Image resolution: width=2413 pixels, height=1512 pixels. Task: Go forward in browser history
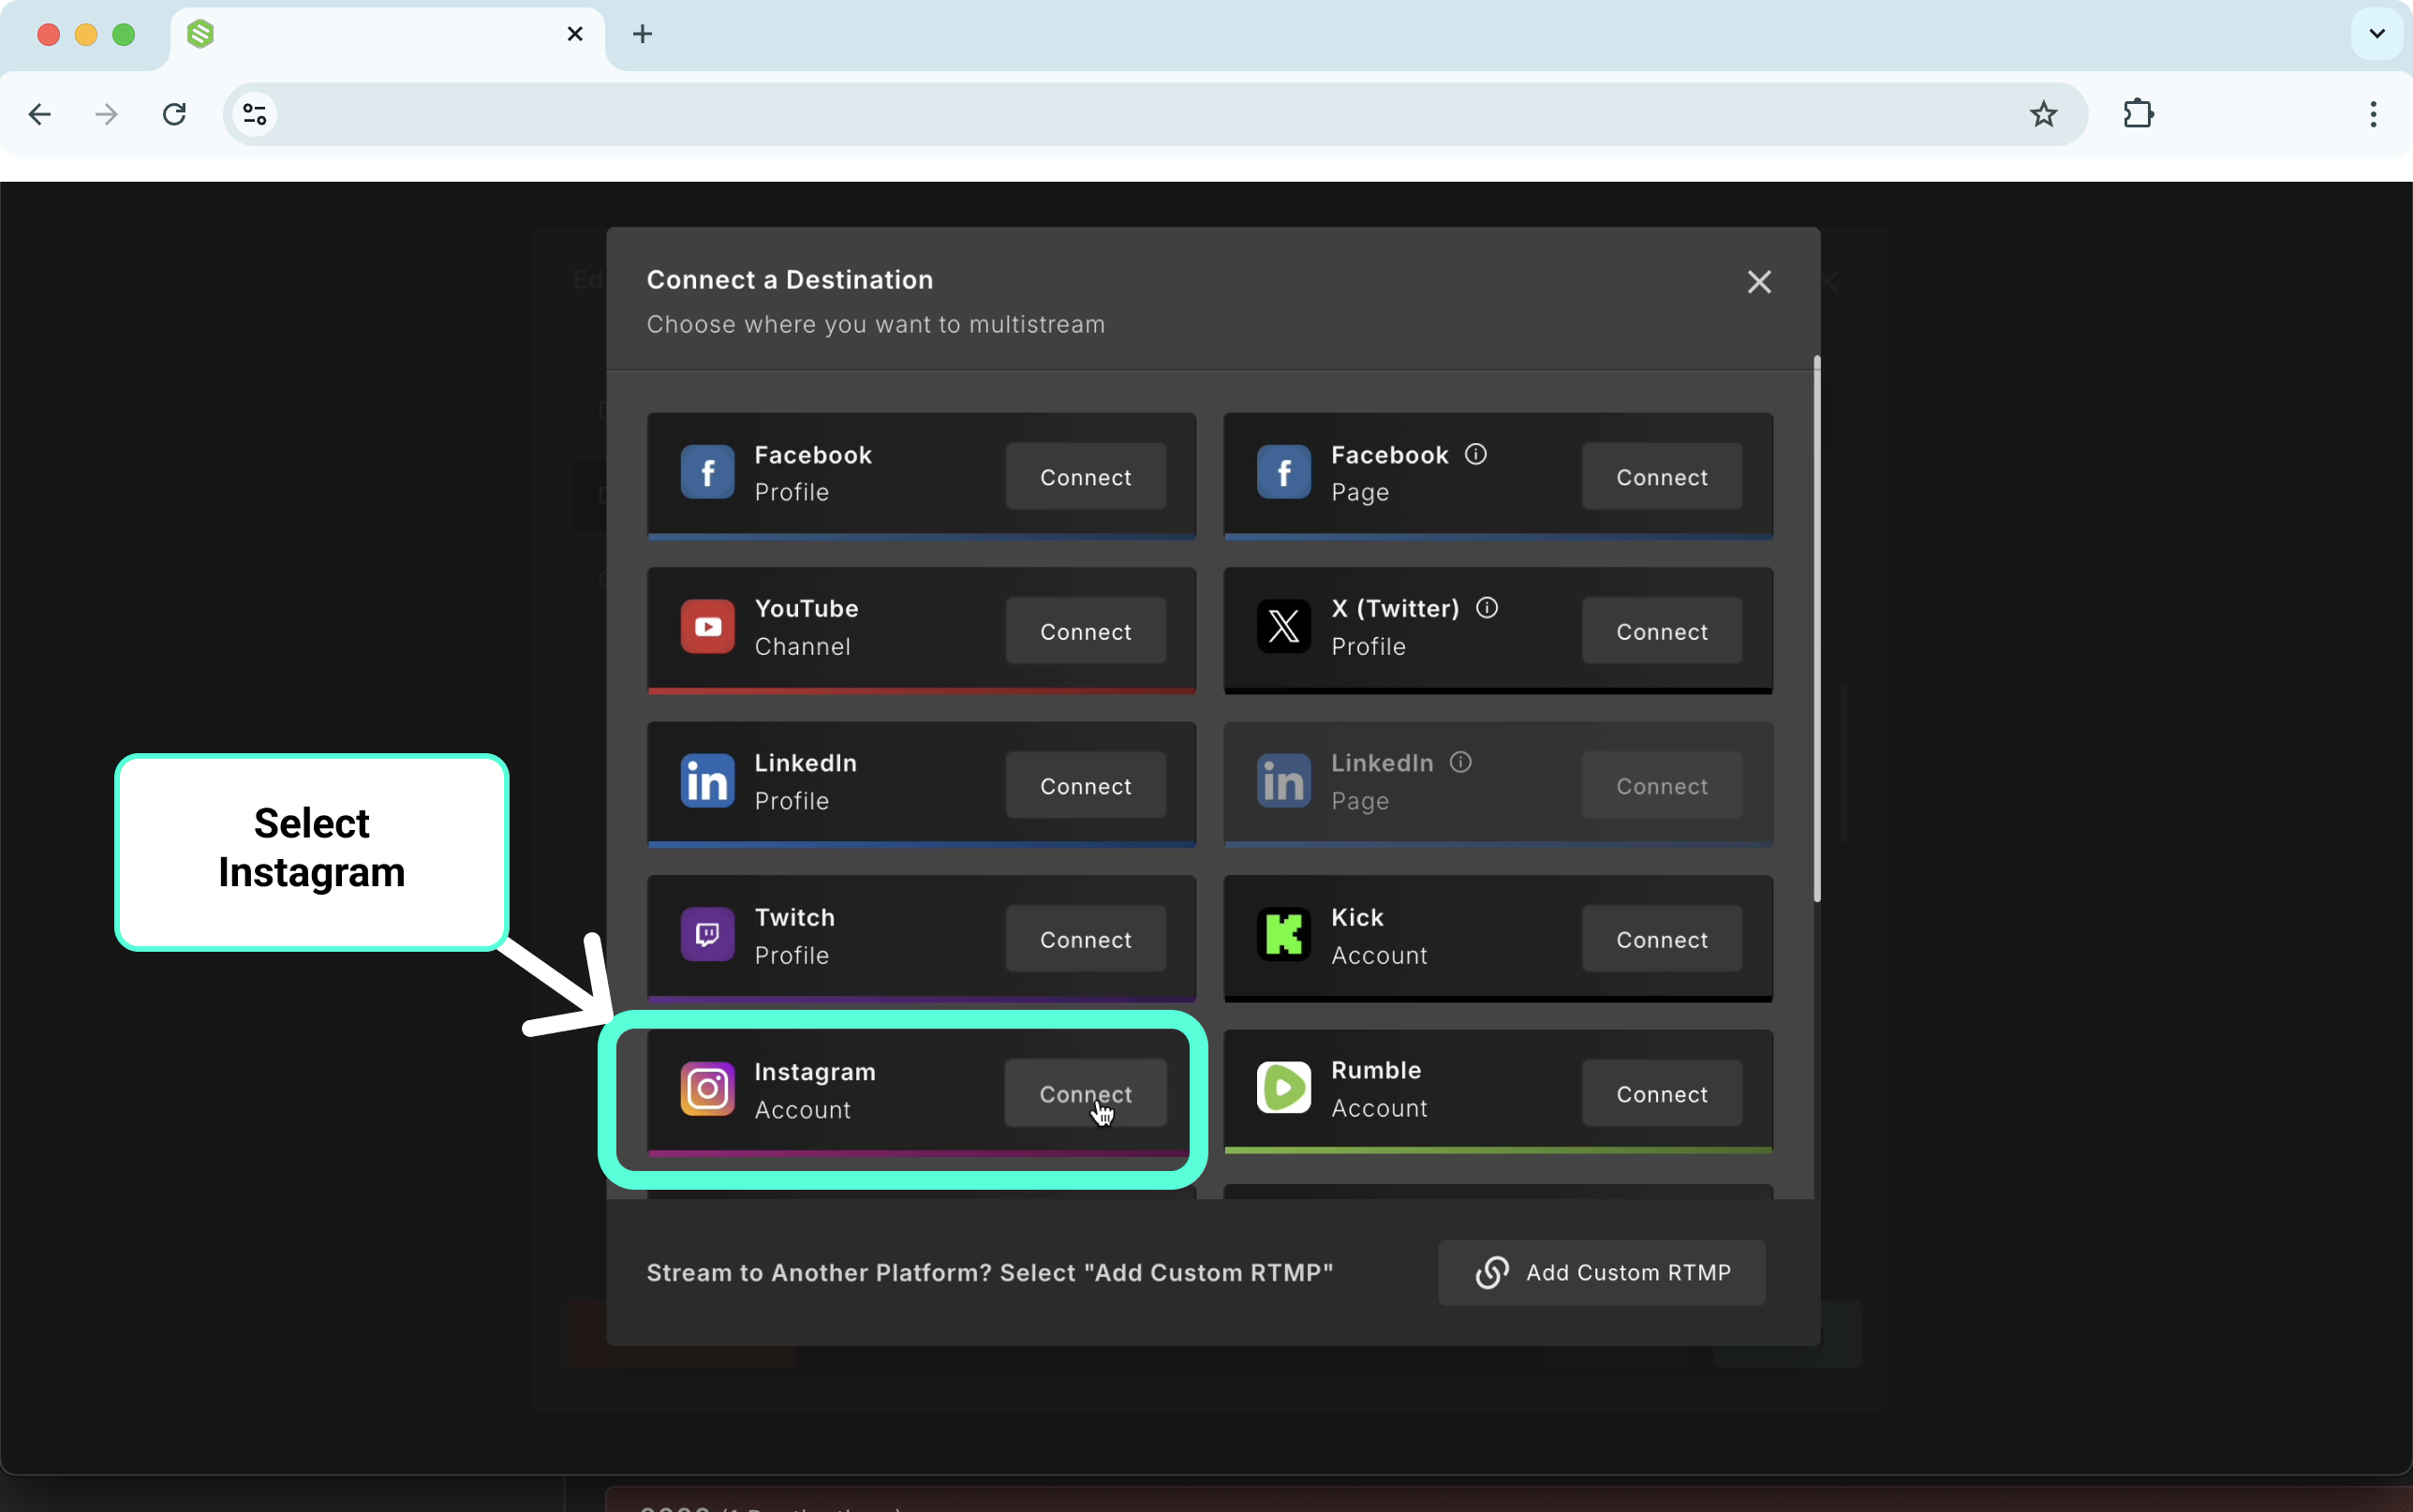tap(106, 114)
